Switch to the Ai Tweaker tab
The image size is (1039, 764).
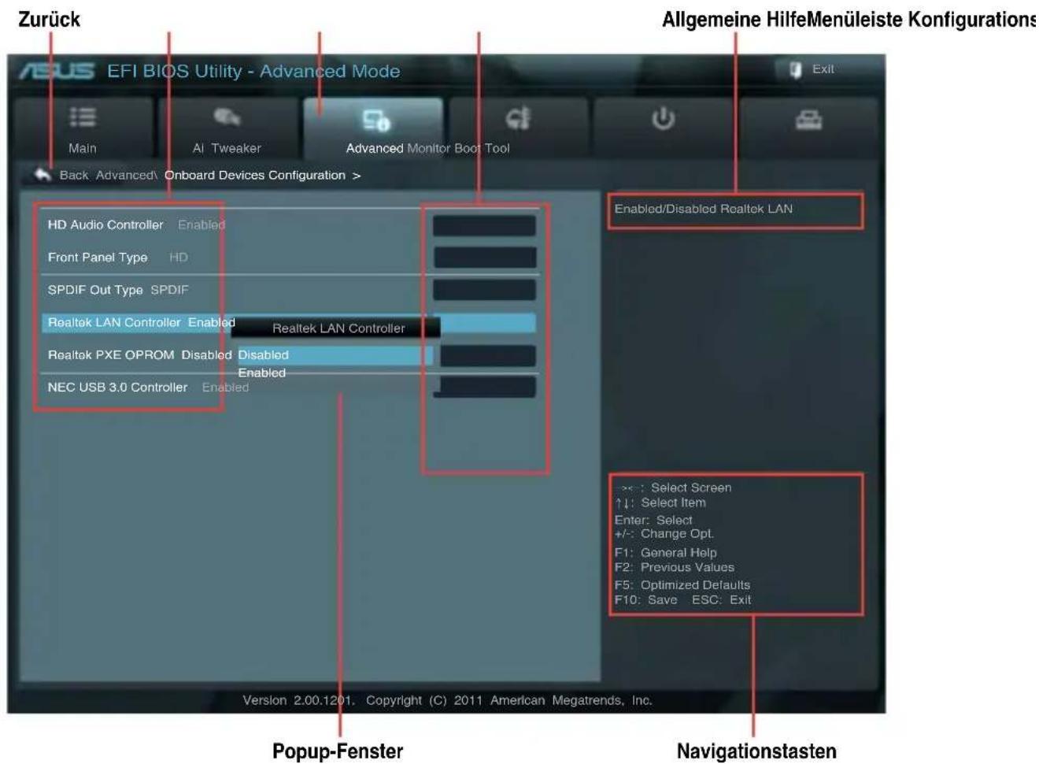[x=227, y=128]
